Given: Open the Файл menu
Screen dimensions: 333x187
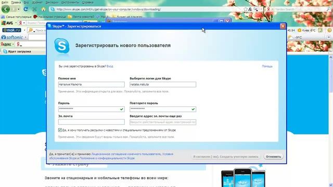Looking at the screenshot, I should (5, 2).
